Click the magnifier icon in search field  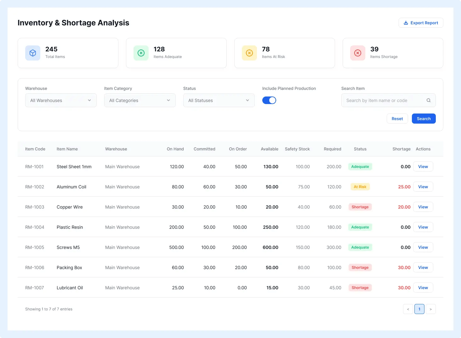429,100
